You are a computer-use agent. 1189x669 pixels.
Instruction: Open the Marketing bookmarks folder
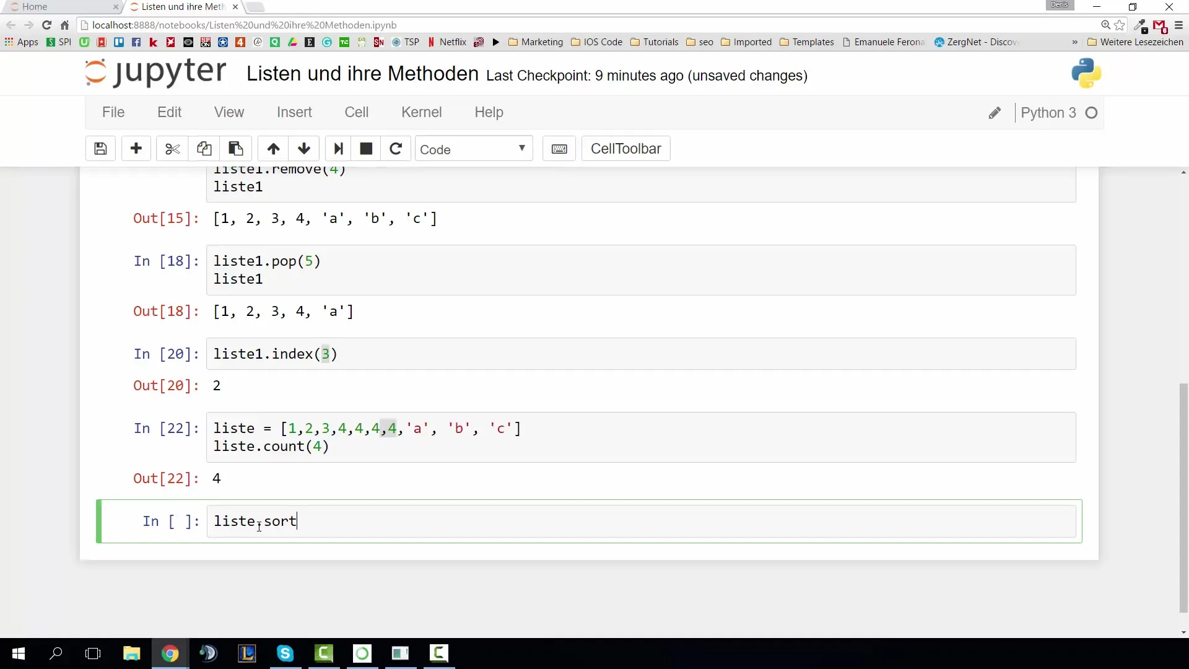536,42
